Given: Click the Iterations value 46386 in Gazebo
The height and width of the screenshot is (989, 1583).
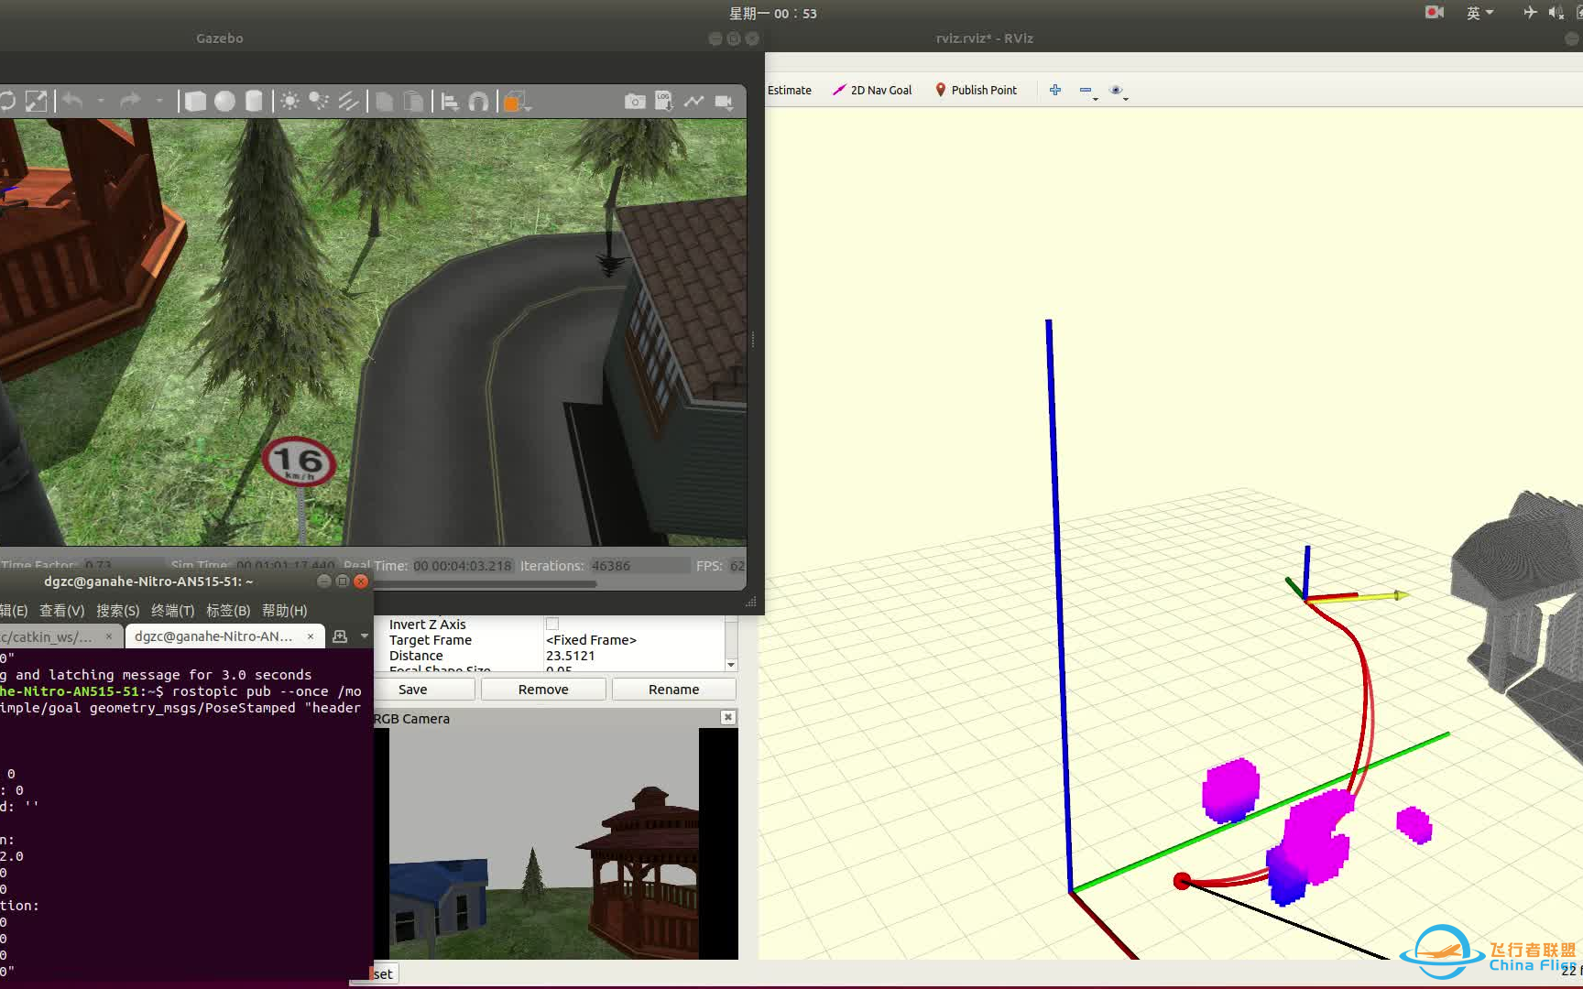Looking at the screenshot, I should click(x=611, y=566).
